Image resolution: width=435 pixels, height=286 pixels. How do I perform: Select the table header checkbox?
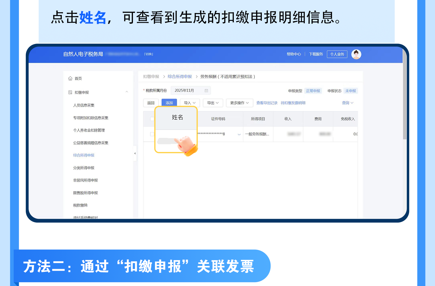(x=152, y=119)
